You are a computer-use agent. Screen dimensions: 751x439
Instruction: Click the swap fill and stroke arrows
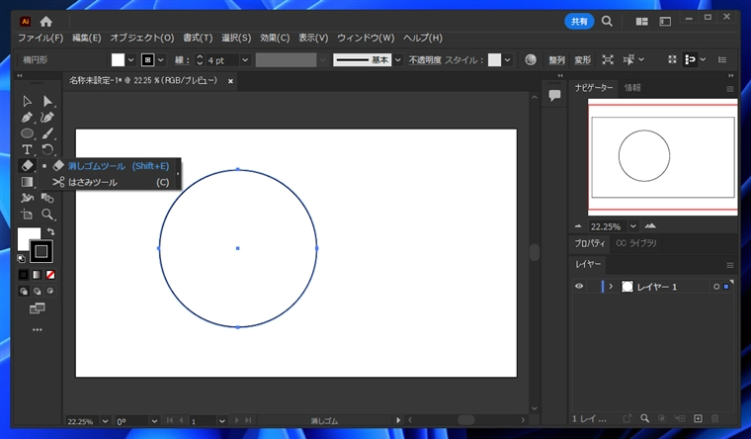pyautogui.click(x=50, y=232)
